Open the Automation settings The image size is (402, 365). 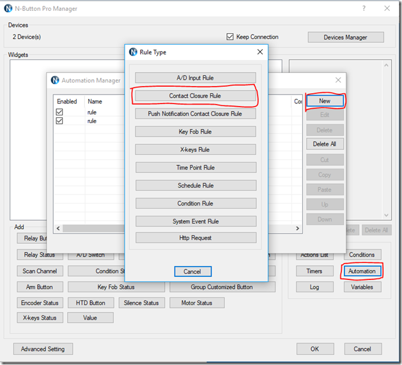click(x=362, y=271)
